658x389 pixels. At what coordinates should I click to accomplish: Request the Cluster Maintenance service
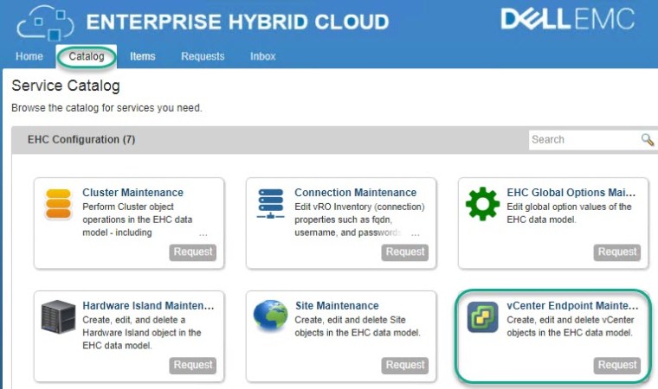193,252
